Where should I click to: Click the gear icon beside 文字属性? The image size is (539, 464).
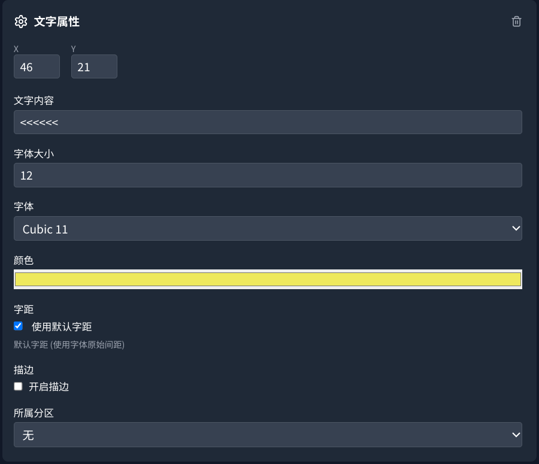pyautogui.click(x=21, y=22)
